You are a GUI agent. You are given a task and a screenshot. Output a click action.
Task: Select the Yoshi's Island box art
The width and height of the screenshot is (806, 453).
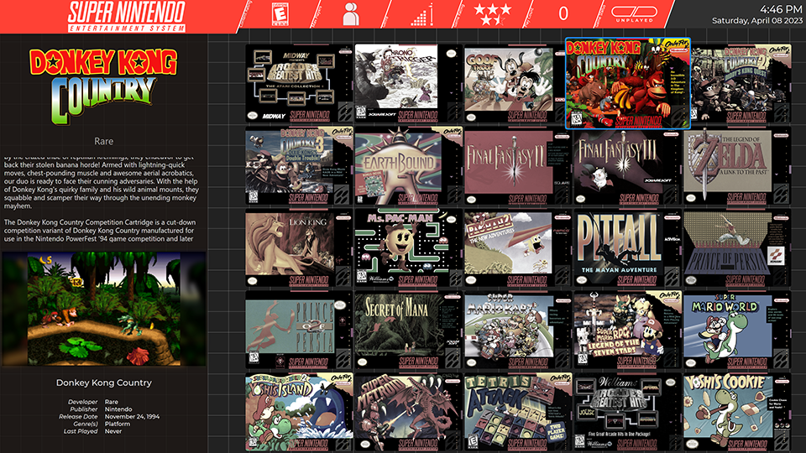click(x=299, y=412)
